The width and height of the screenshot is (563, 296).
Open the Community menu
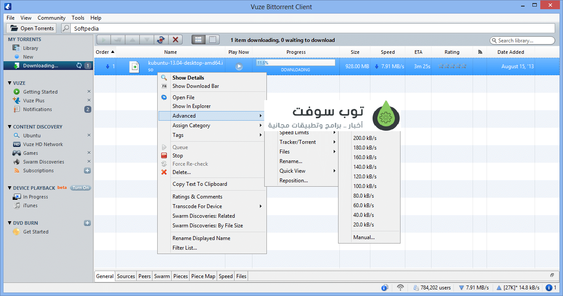pyautogui.click(x=52, y=18)
